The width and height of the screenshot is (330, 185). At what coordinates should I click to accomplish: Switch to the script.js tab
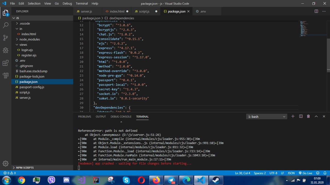click(x=146, y=11)
